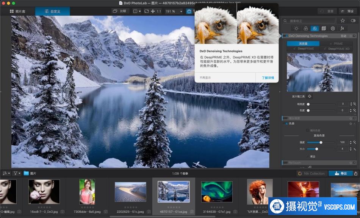Screen dimensions: 360x218
Task: Select the Color corrections circles icon
Action: point(305,28)
